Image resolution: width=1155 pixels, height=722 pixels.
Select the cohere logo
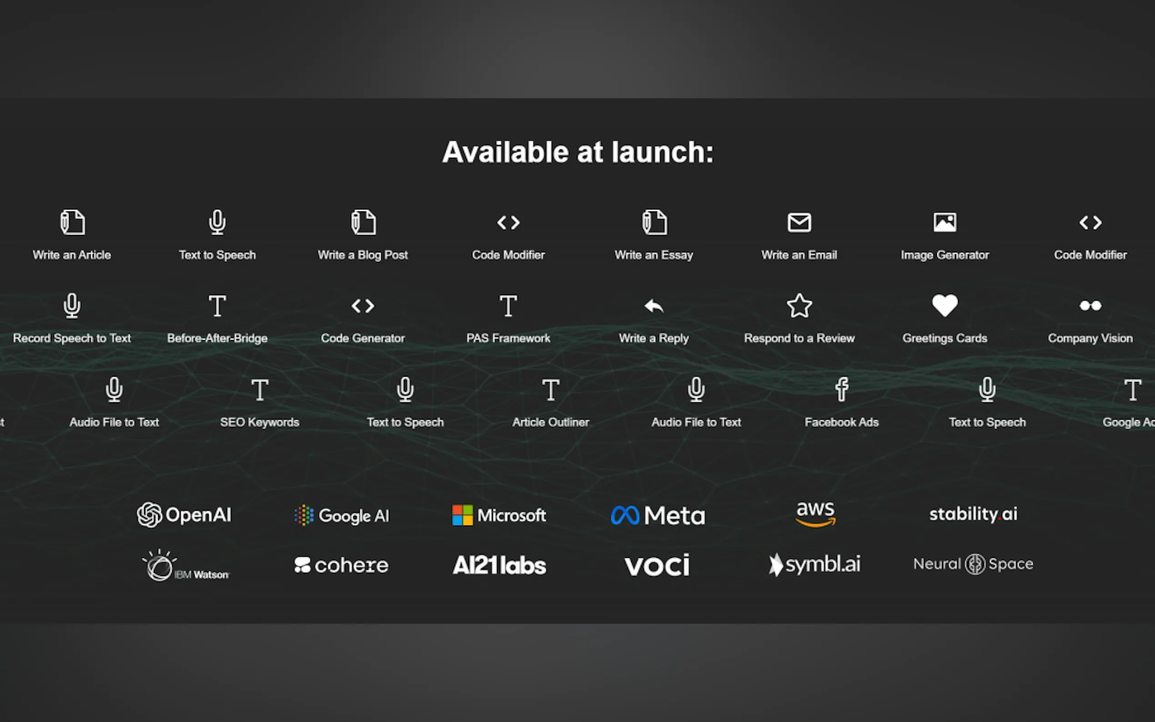(341, 566)
